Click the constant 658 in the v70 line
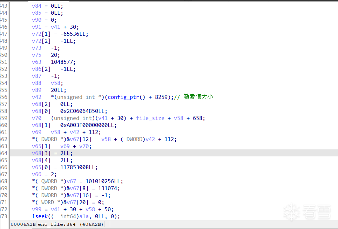Image resolution: width=338 pixels, height=229 pixels. pos(197,118)
